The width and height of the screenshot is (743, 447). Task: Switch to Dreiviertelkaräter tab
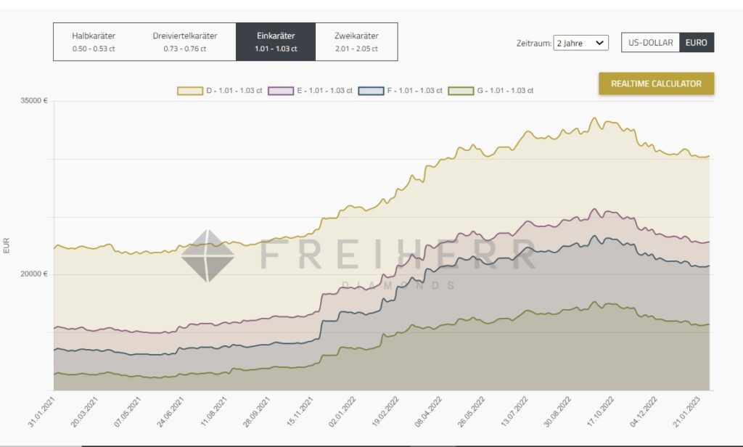coord(184,41)
